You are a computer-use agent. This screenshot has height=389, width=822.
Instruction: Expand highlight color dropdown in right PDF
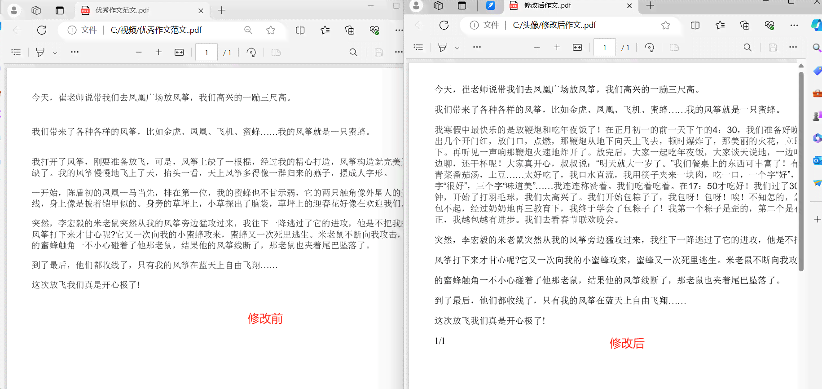click(x=457, y=48)
